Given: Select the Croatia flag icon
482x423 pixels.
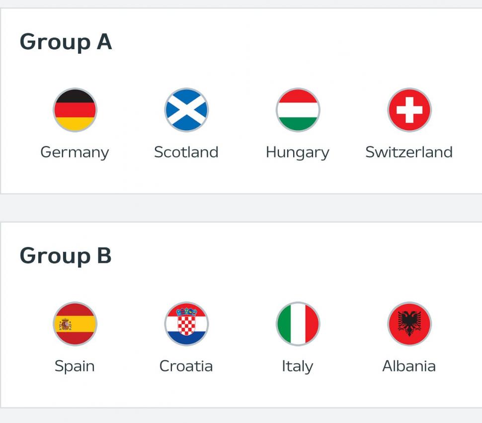Looking at the screenshot, I should click(186, 324).
